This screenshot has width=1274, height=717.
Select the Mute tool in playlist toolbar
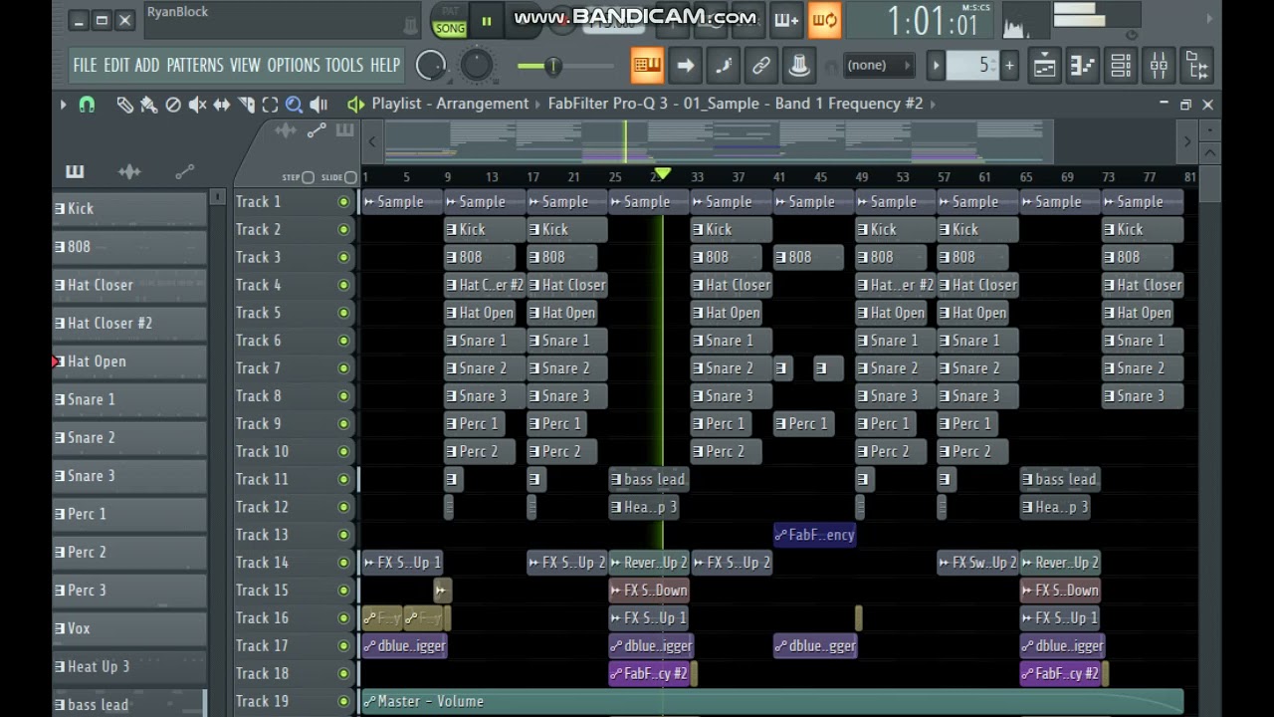pos(197,104)
